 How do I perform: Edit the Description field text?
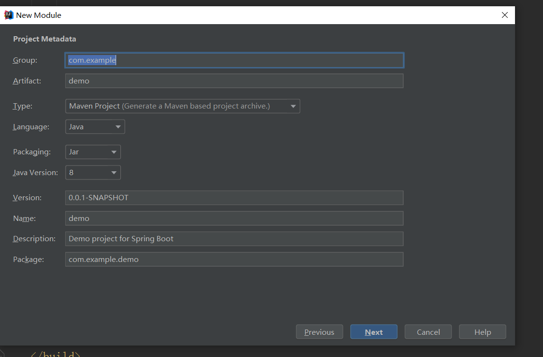coord(234,239)
